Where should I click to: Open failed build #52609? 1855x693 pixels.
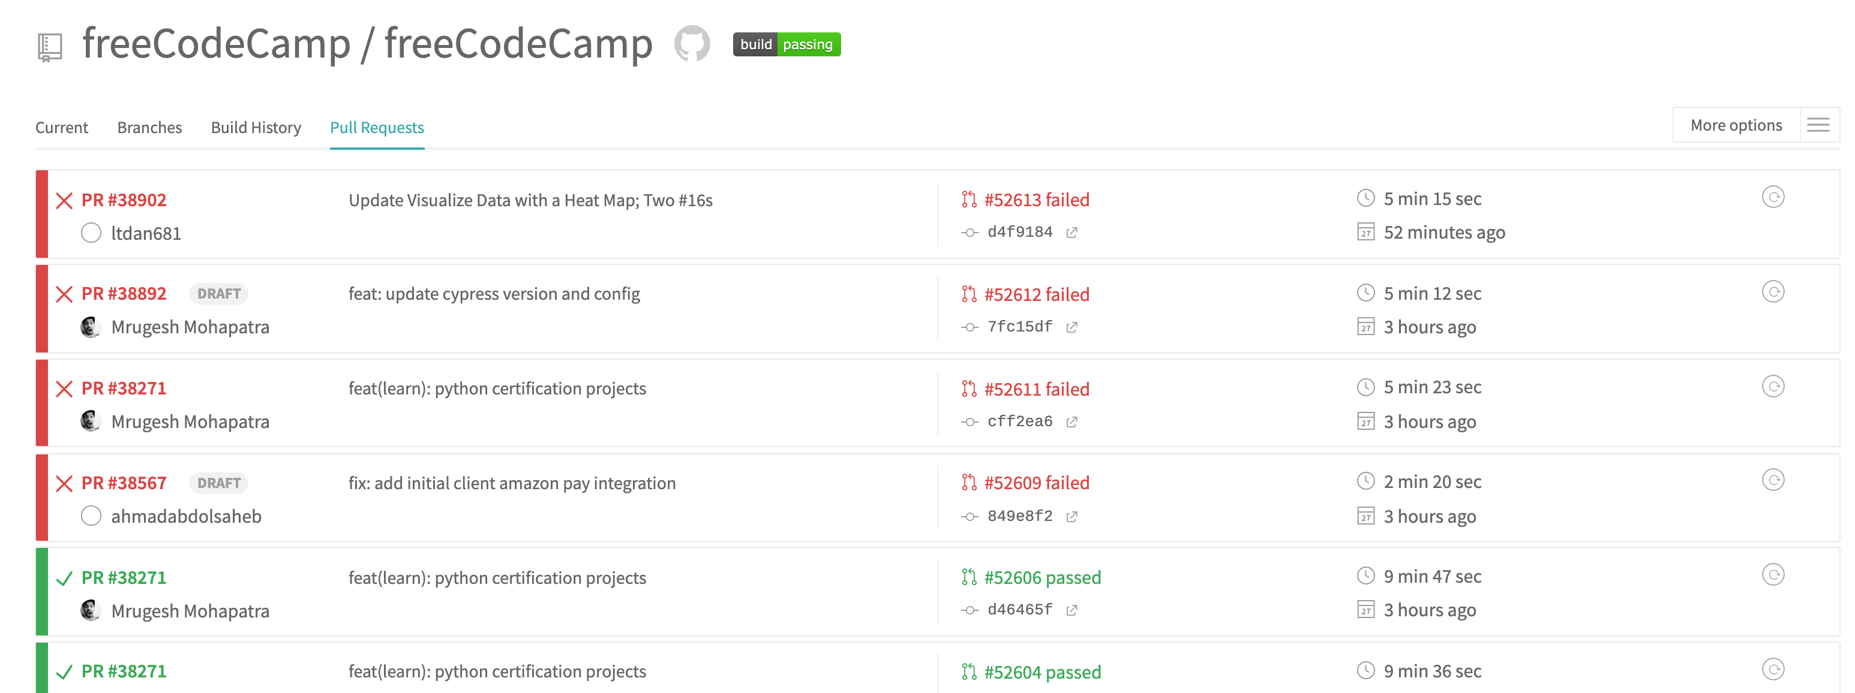(x=1037, y=482)
